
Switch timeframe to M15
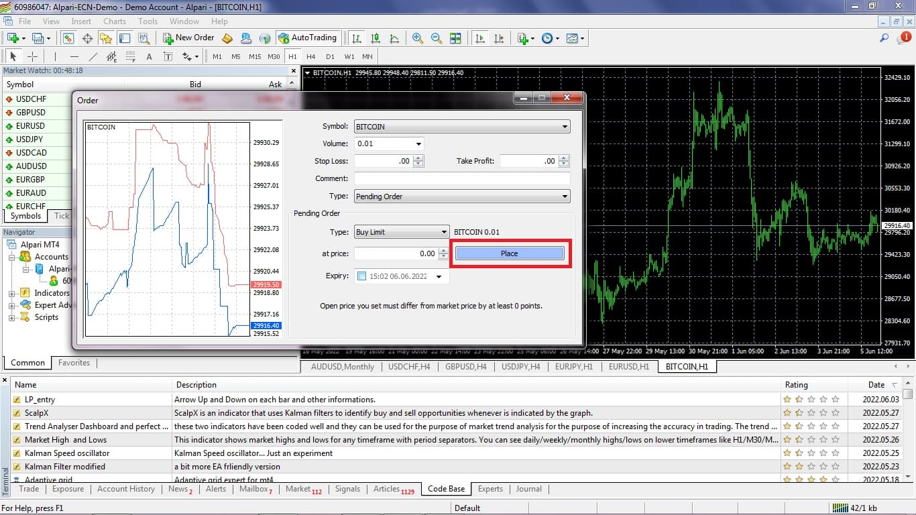click(255, 57)
